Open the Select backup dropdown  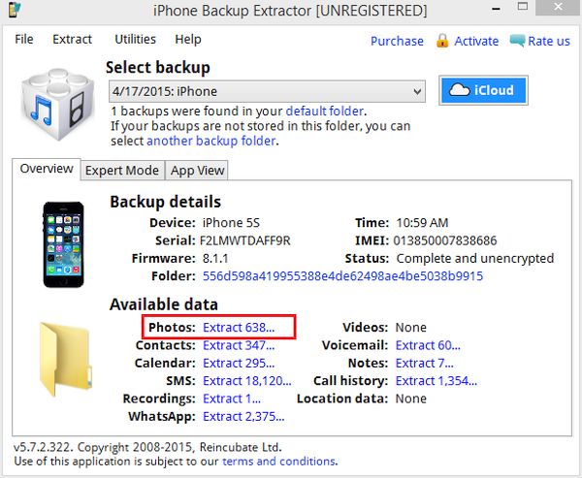point(267,91)
